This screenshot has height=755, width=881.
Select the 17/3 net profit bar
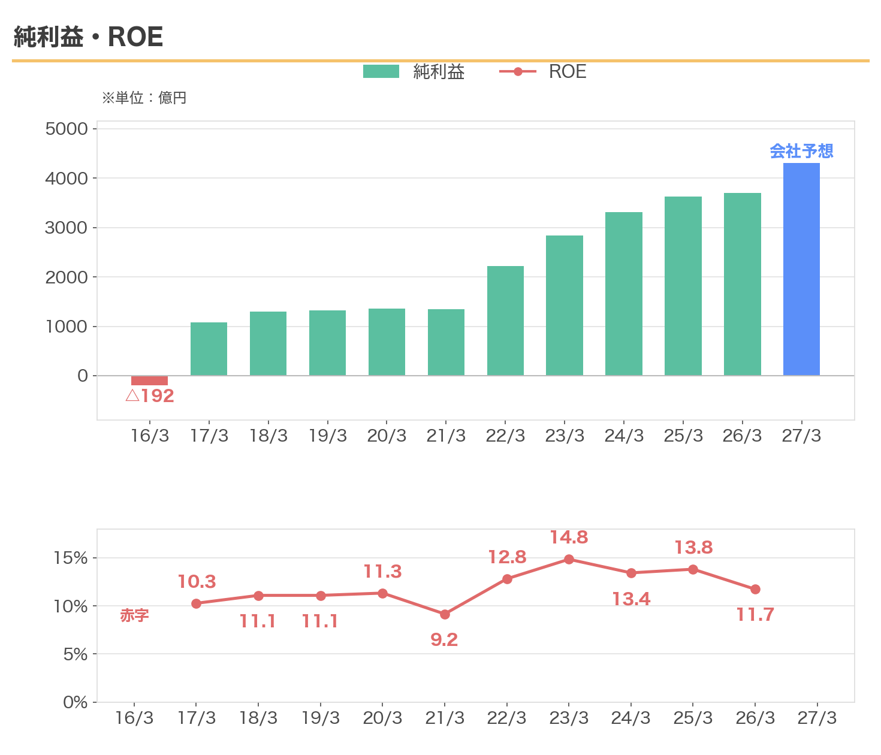pos(209,349)
